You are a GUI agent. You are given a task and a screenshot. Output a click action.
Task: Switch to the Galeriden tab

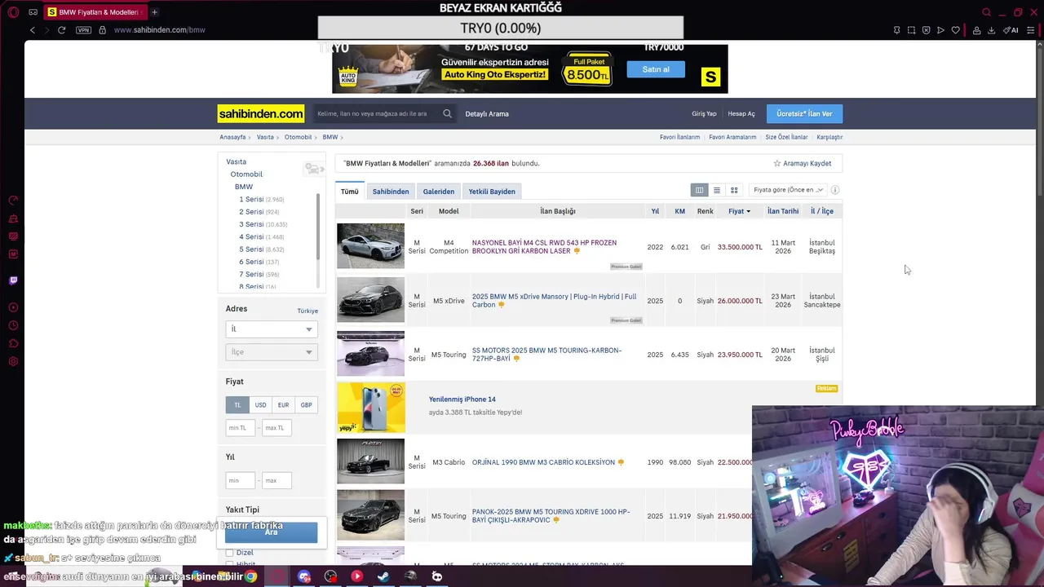point(439,192)
